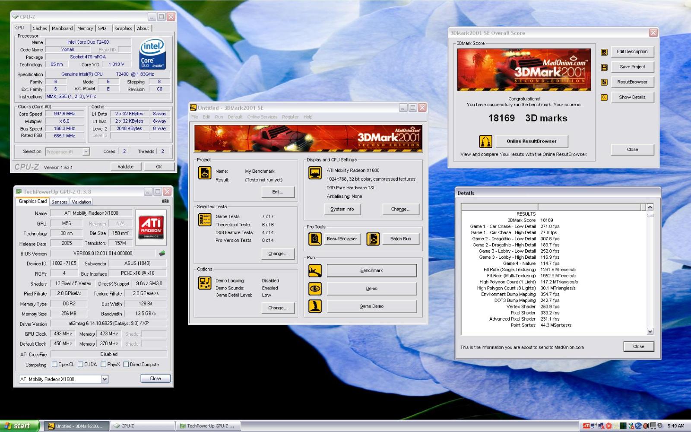The height and width of the screenshot is (432, 691).
Task: Click the Benchmark button to run tests
Action: point(371,270)
